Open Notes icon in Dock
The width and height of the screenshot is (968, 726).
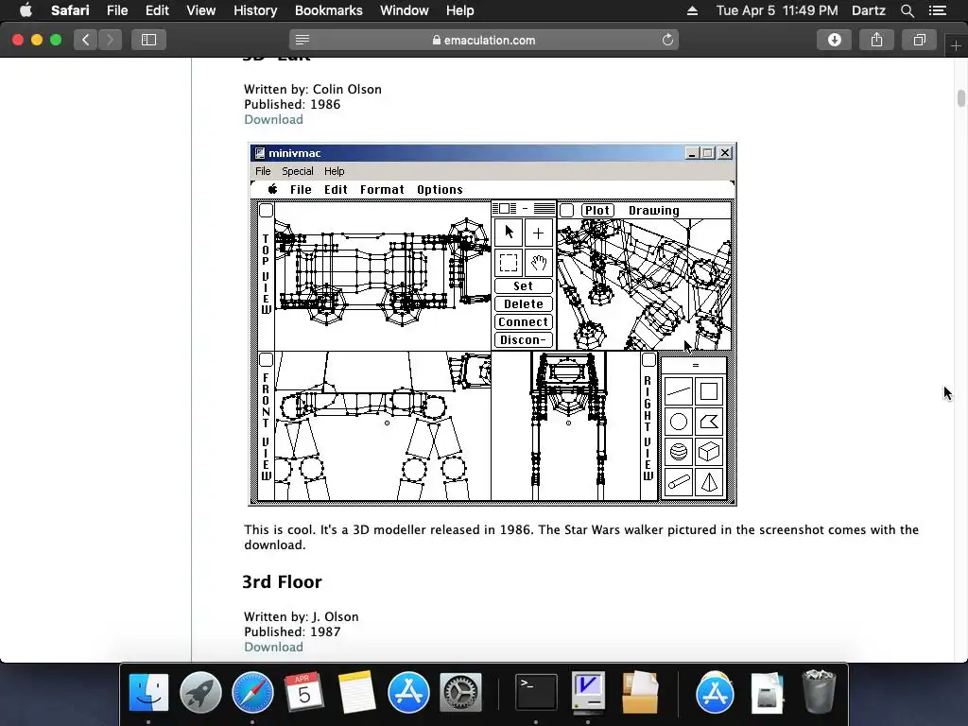pyautogui.click(x=356, y=691)
